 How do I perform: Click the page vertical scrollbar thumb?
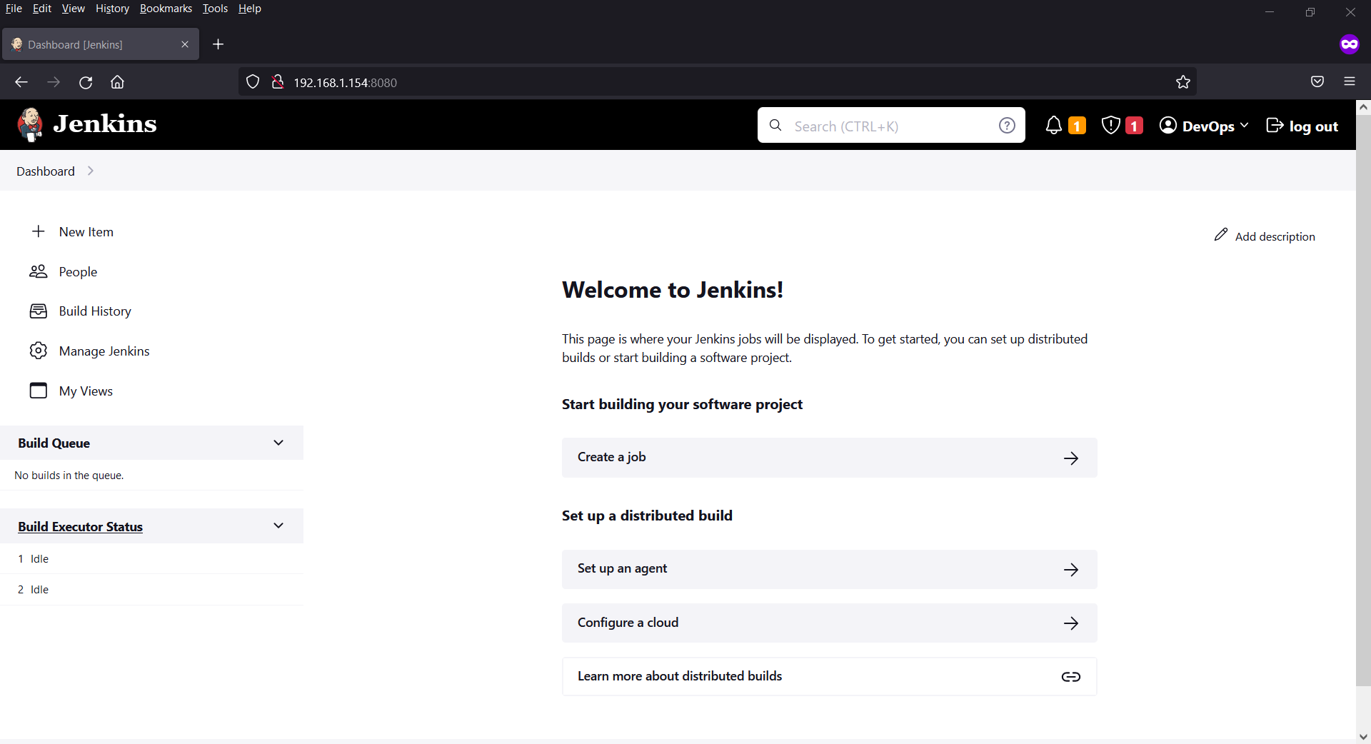pos(1363,400)
